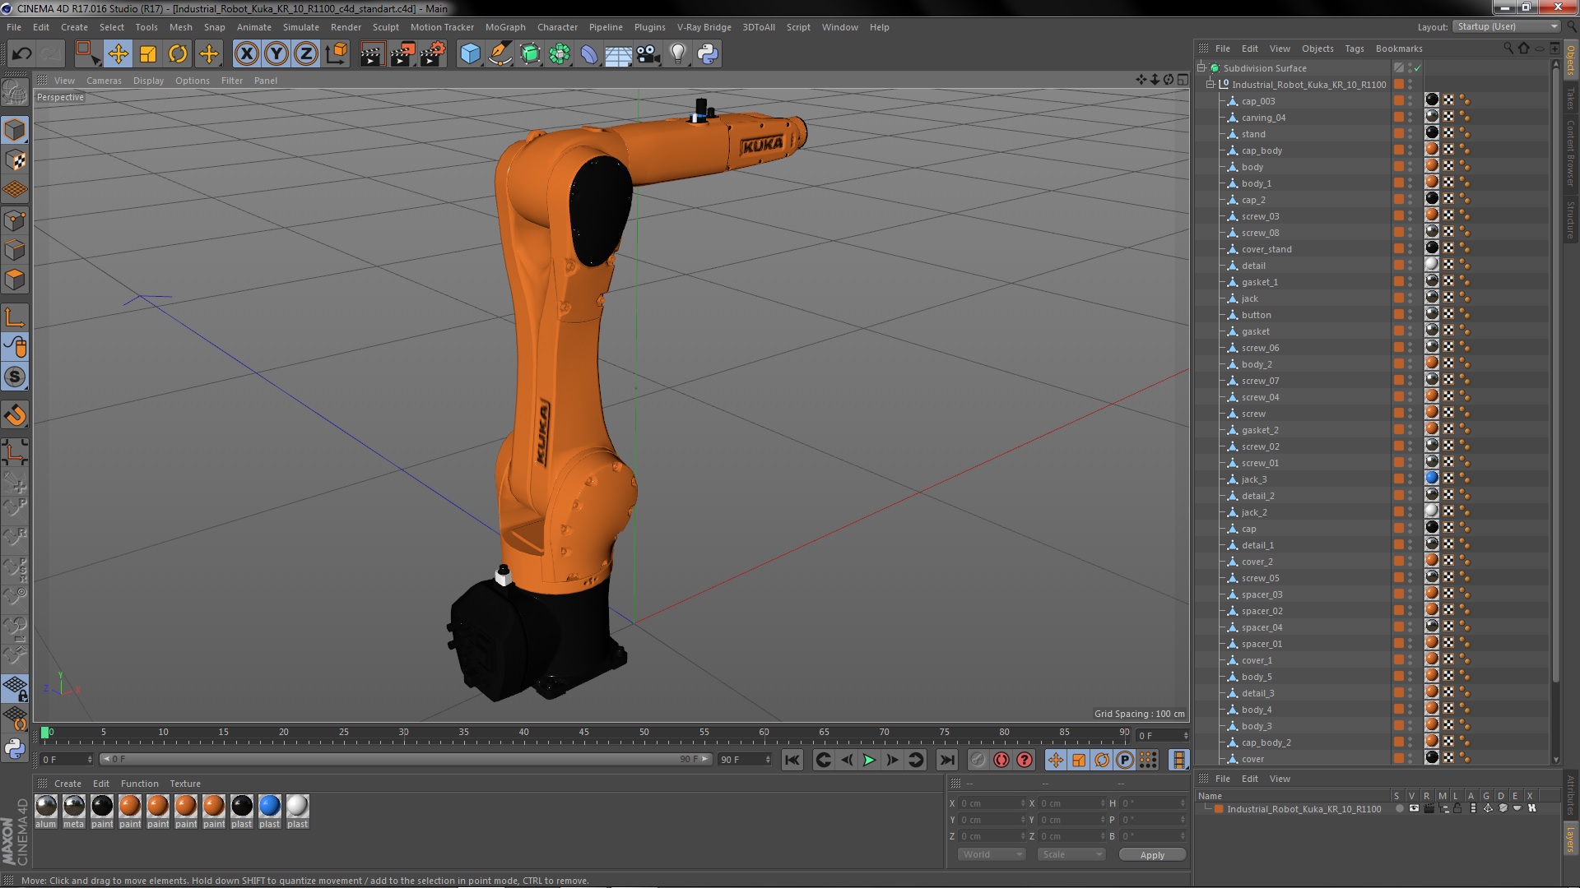The height and width of the screenshot is (888, 1580).
Task: Click blue material tag on jack_3
Action: point(1432,478)
